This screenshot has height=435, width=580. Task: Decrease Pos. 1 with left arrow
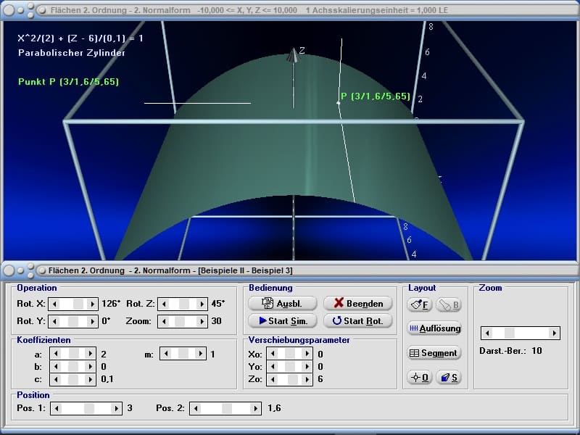[57, 408]
